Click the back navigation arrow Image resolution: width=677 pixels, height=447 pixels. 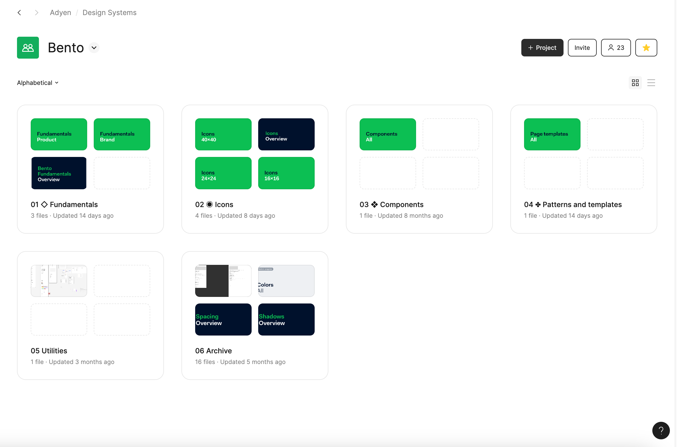tap(19, 13)
